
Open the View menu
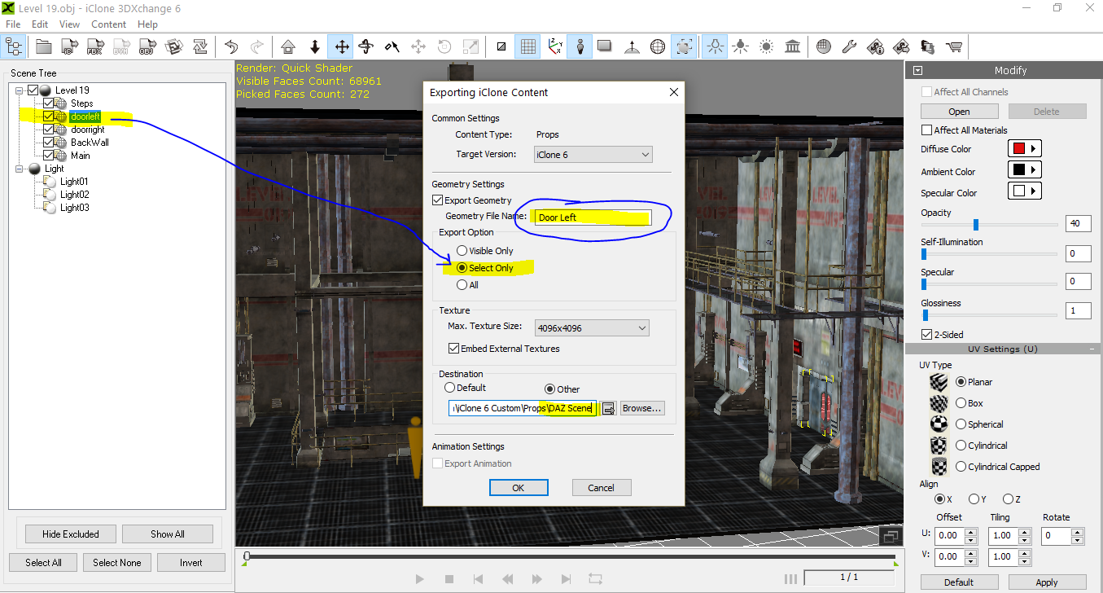click(70, 24)
